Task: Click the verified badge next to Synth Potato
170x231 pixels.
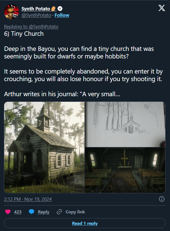Action: [60, 9]
